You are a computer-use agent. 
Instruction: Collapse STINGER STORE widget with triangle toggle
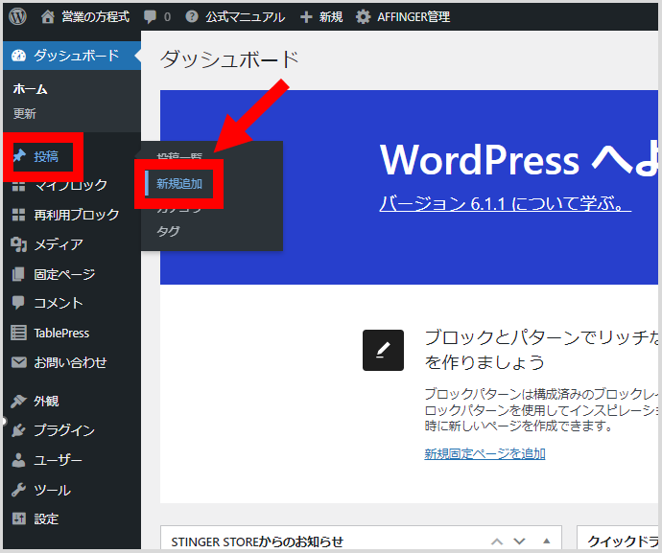(x=546, y=541)
